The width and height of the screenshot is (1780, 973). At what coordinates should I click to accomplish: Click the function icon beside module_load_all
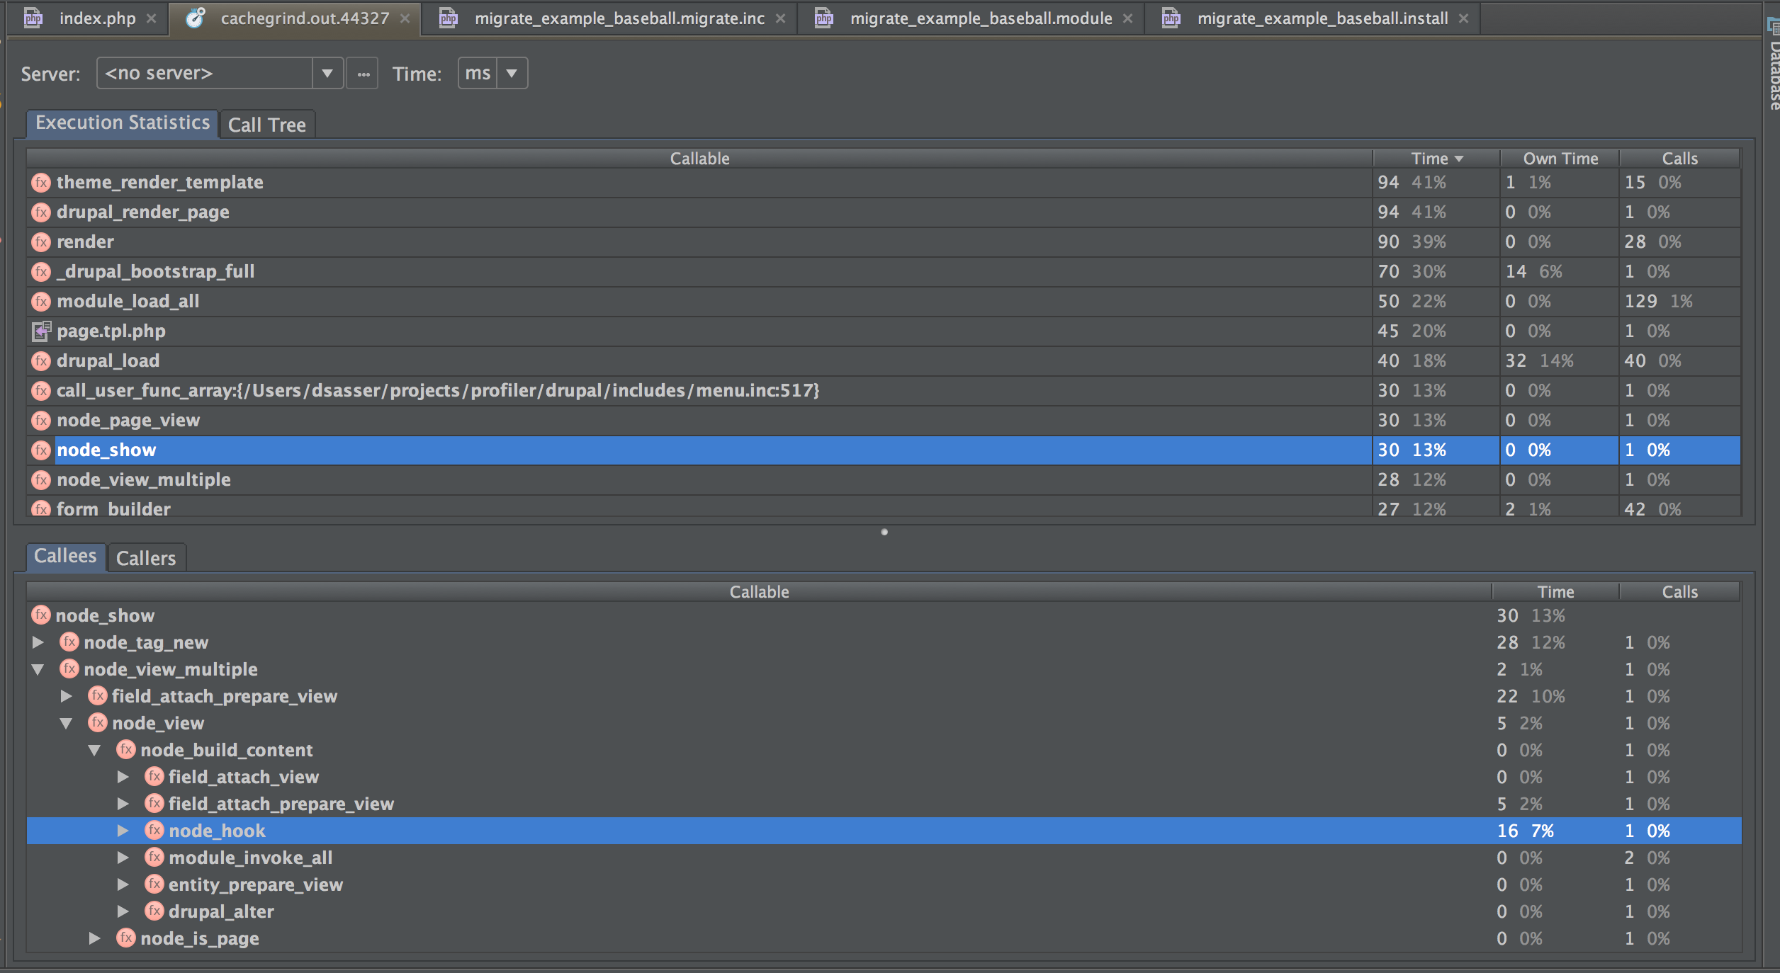tap(41, 302)
